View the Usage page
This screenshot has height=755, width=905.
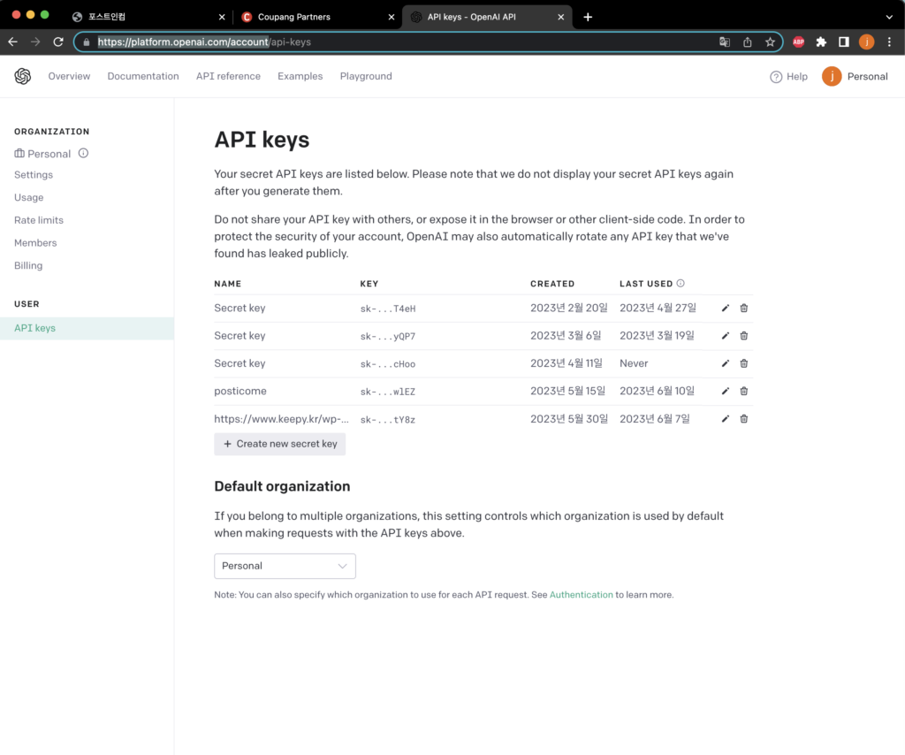[29, 197]
